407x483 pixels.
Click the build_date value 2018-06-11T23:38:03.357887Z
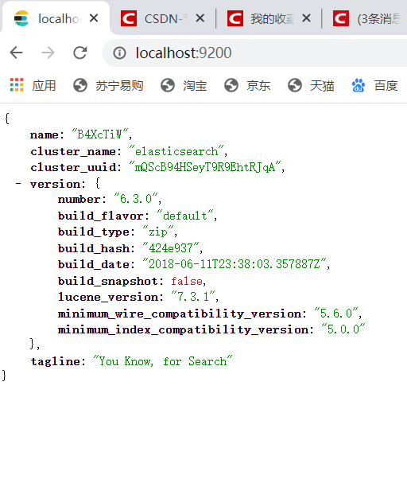[x=235, y=263]
